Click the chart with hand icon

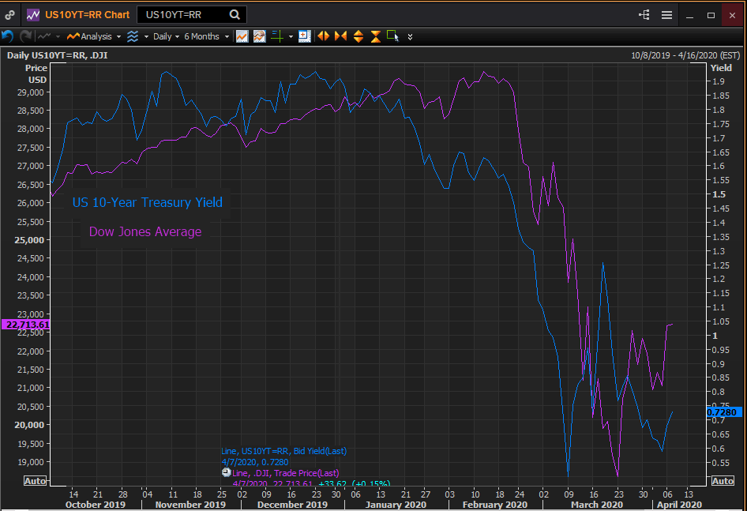(x=260, y=36)
